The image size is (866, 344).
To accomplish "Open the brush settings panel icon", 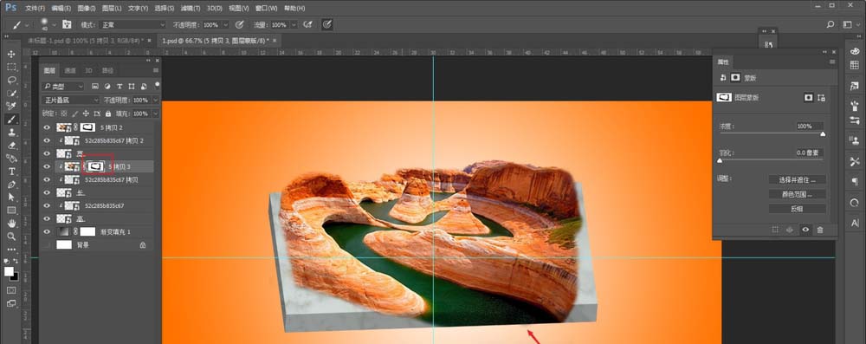I will [67, 24].
